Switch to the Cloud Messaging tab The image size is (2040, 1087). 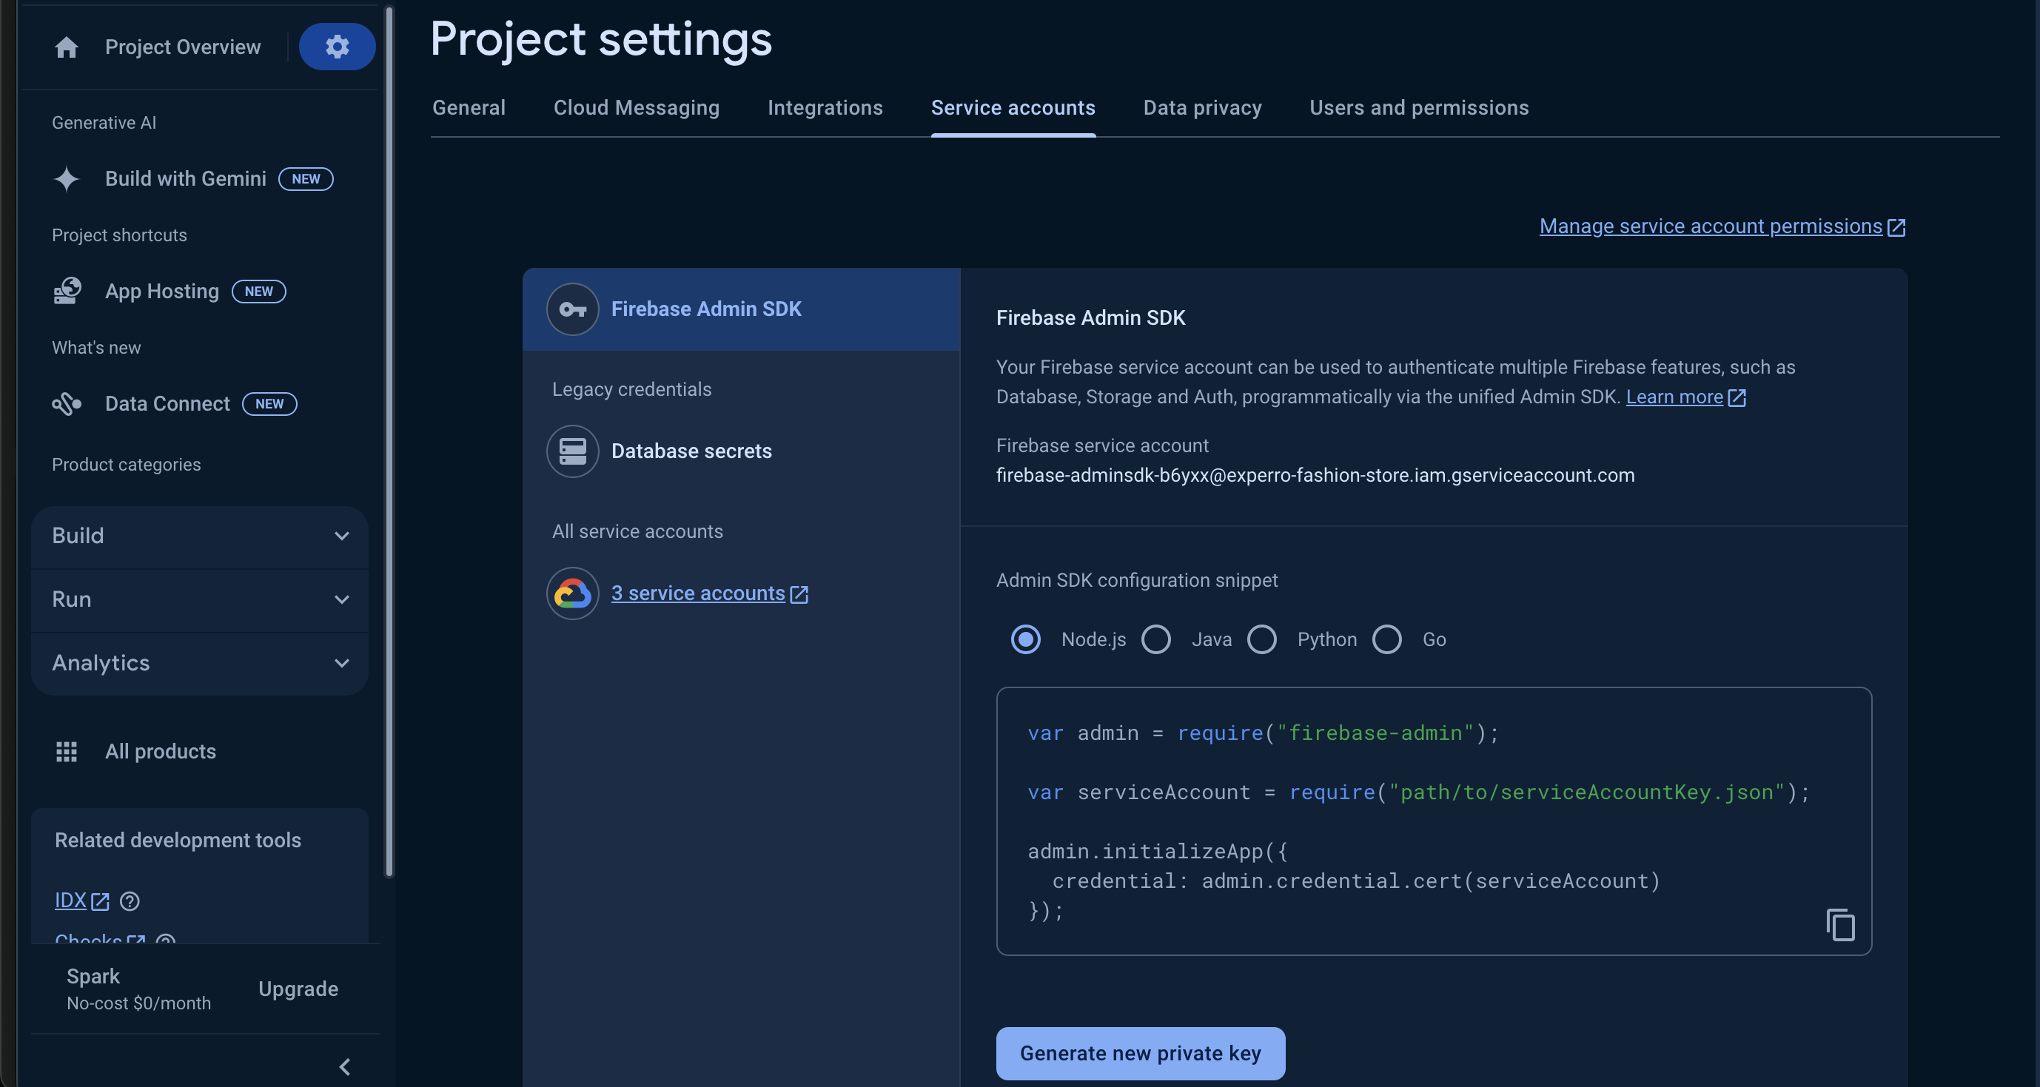coord(636,108)
